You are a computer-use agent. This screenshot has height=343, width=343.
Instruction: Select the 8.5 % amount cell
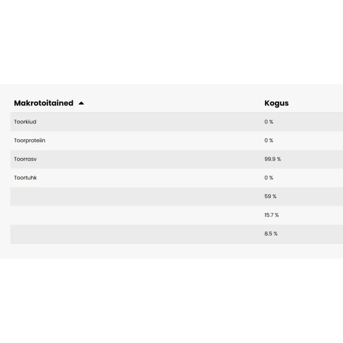point(271,234)
